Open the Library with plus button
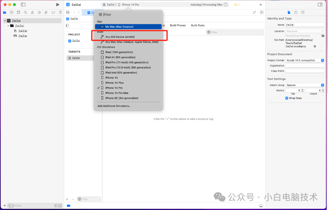Viewport: 328px width, 210px height. pyautogui.click(x=261, y=5)
